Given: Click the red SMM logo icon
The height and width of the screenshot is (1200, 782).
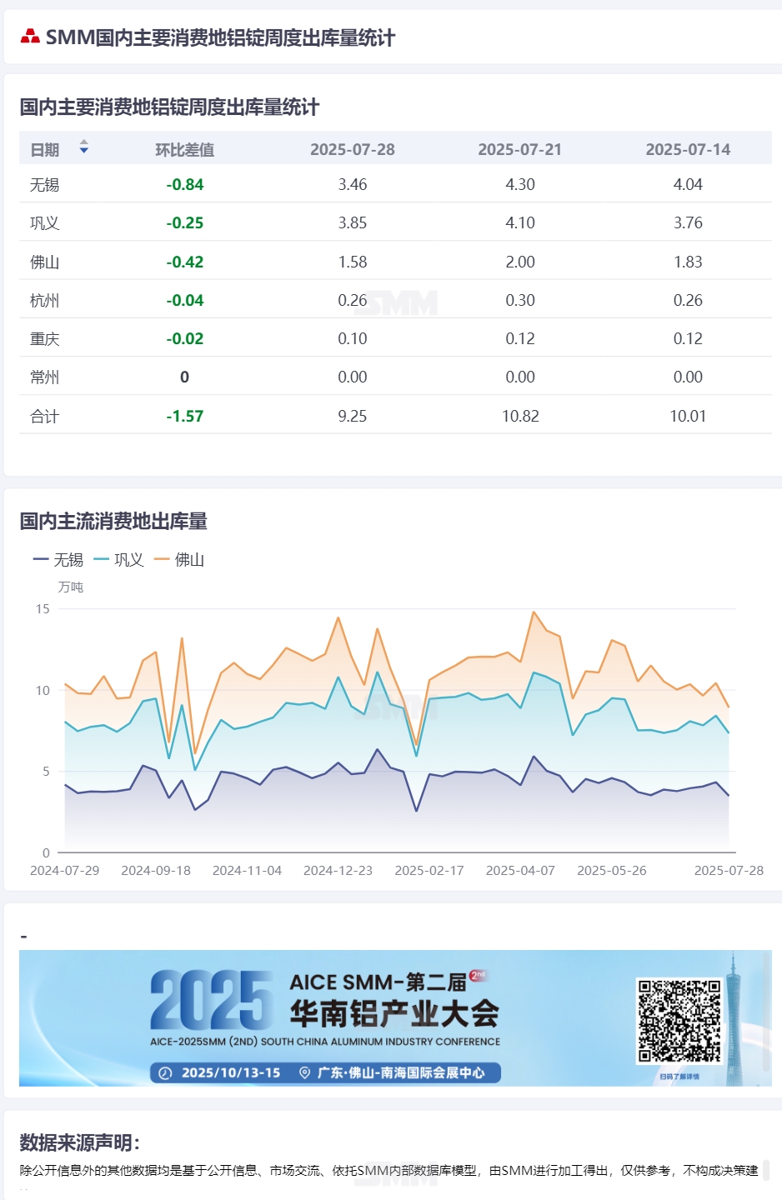Looking at the screenshot, I should pos(30,37).
